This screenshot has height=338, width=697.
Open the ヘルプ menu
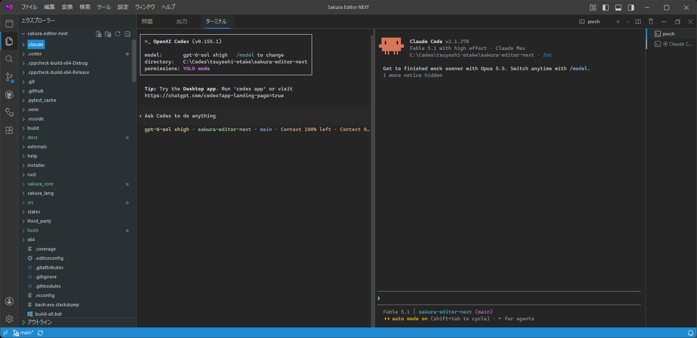(x=168, y=7)
